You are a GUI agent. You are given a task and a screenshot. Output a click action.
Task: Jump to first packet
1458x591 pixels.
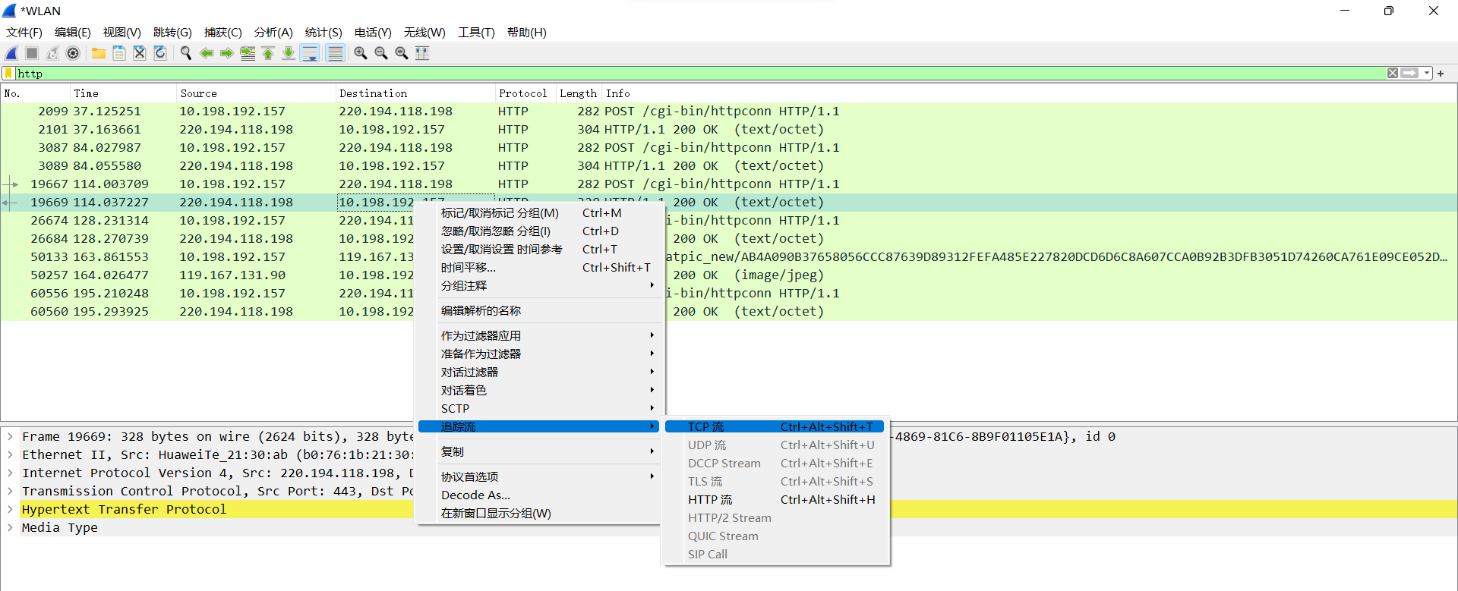point(268,53)
